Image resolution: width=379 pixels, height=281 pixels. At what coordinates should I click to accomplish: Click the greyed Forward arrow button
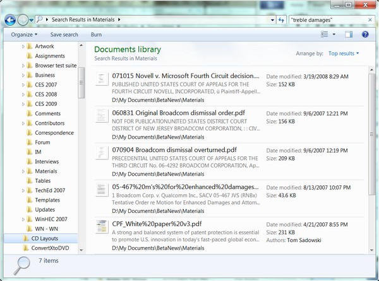(23, 20)
